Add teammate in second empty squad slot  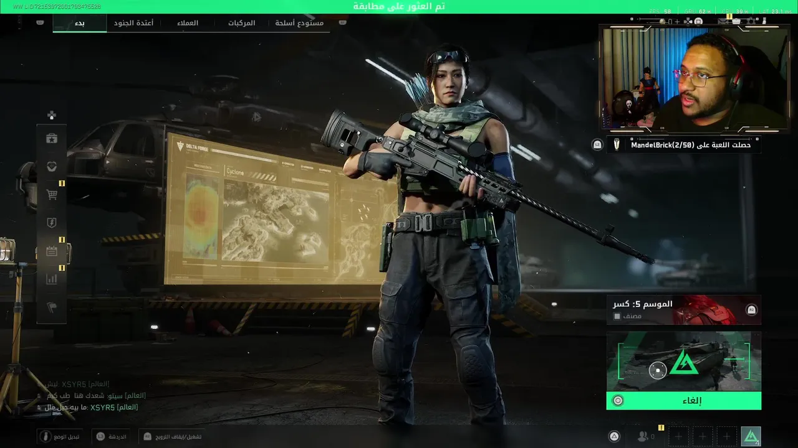coord(703,437)
